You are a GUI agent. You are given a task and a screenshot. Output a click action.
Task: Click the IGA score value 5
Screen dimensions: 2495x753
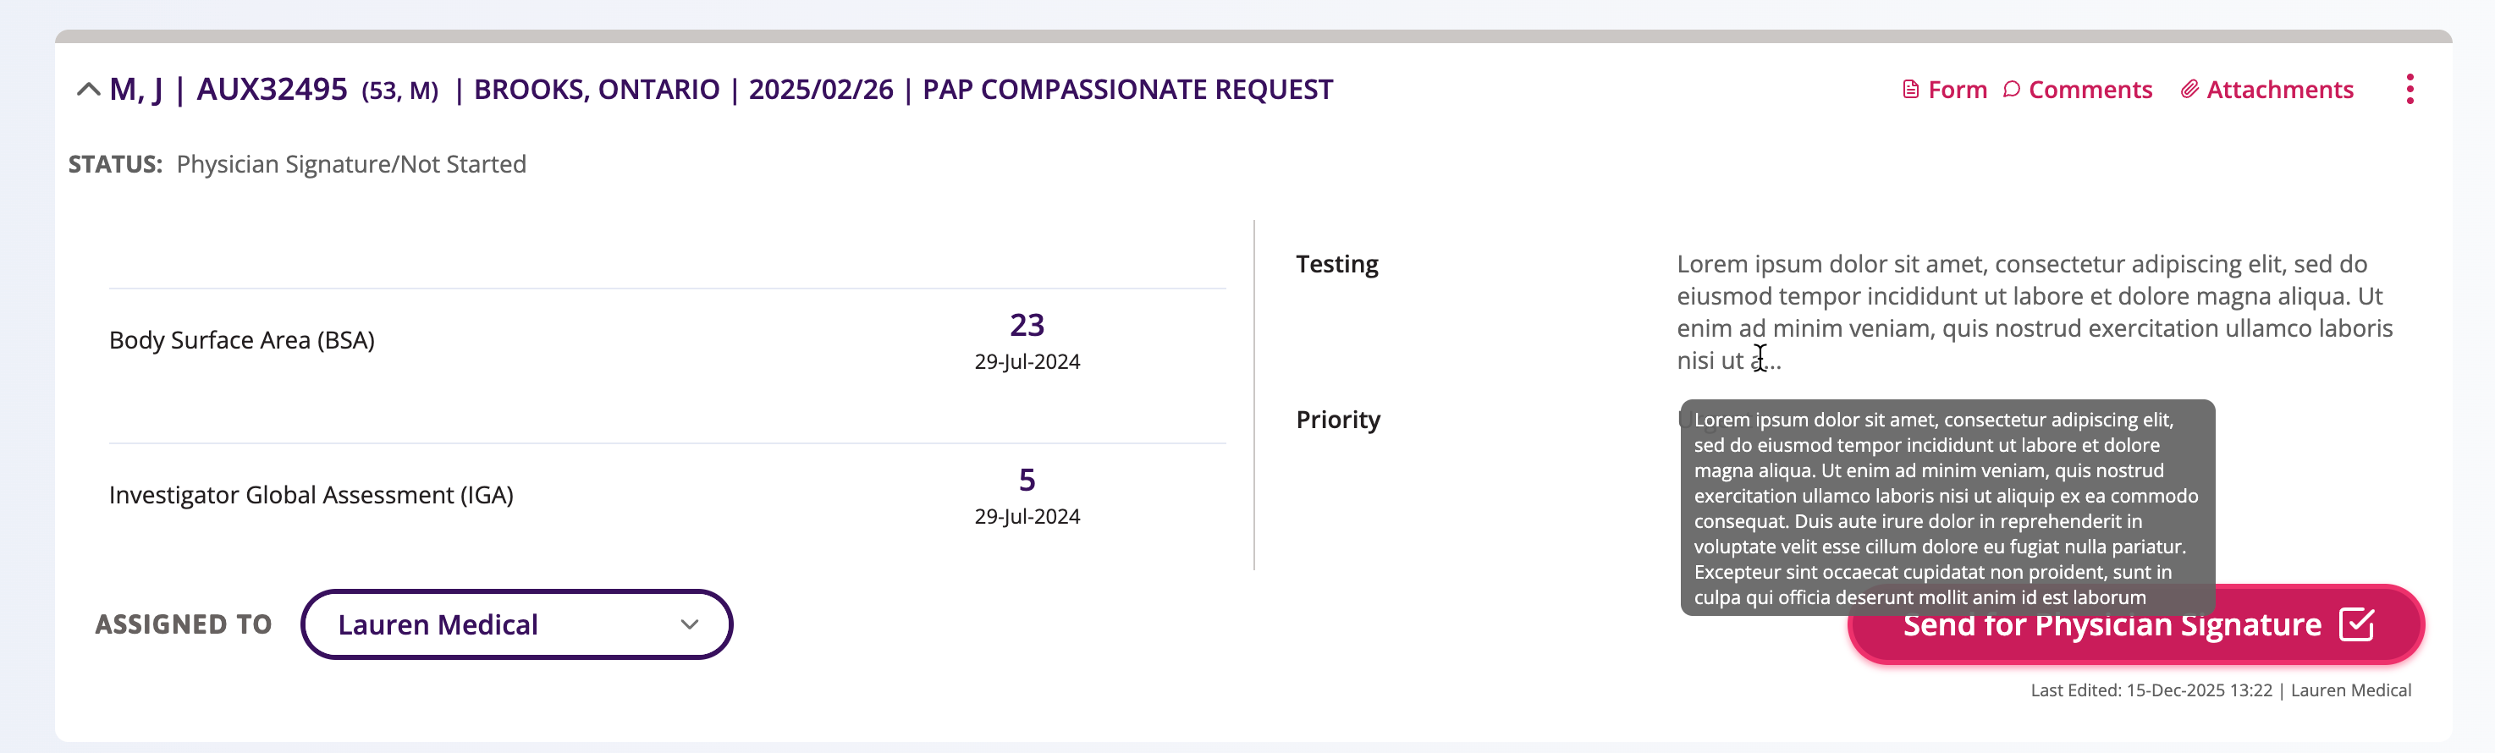(x=1027, y=480)
